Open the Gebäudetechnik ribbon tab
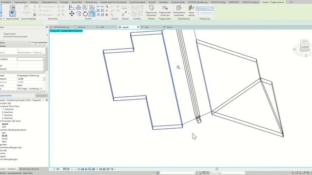 click(x=49, y=2)
